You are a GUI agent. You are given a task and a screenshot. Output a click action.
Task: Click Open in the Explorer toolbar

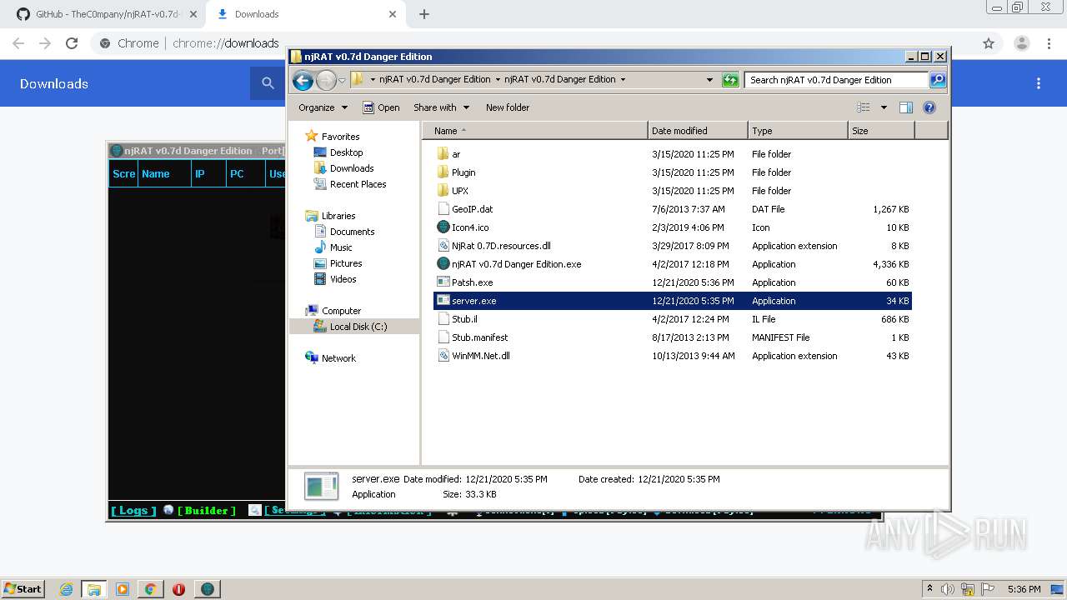pos(381,107)
